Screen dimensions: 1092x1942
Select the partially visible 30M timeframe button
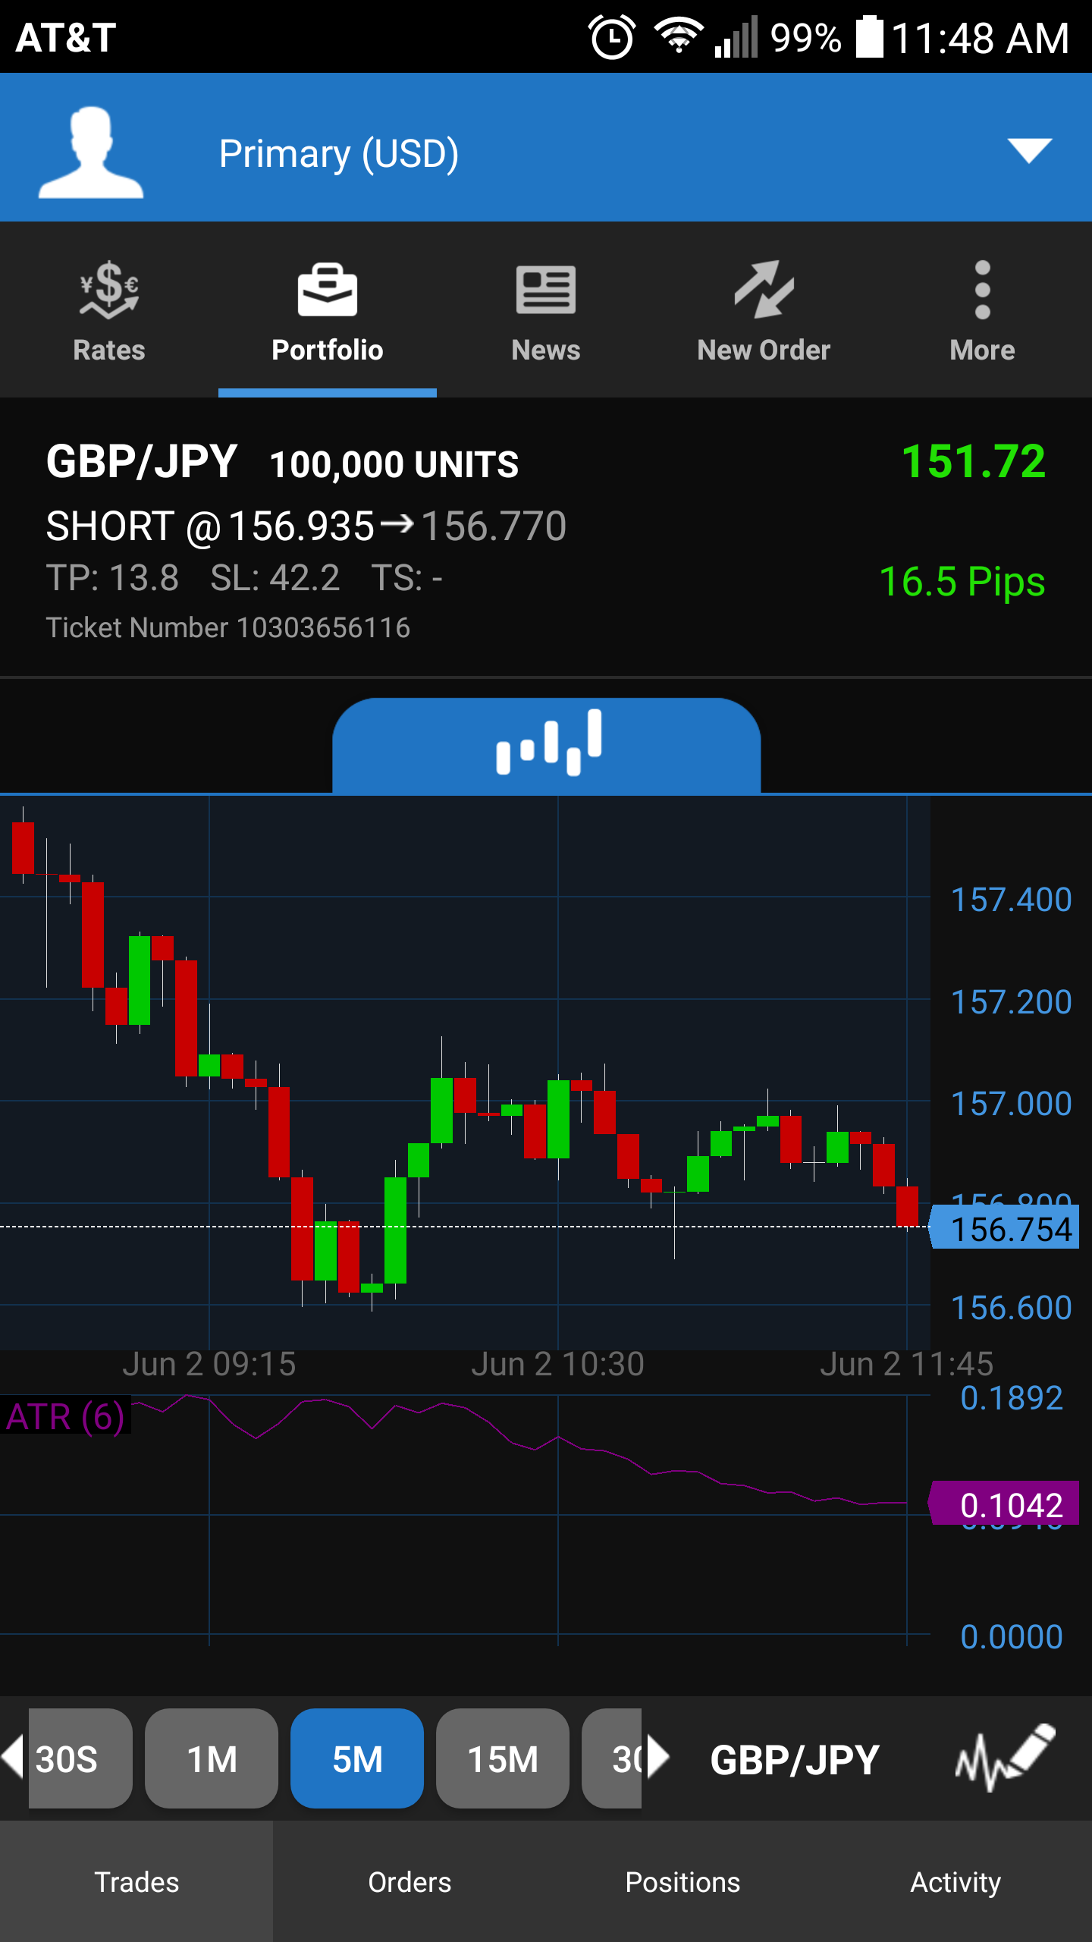tap(612, 1758)
